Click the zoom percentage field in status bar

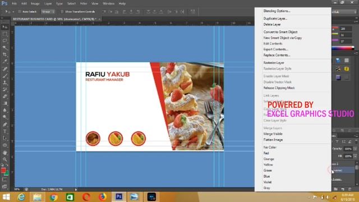[17, 190]
